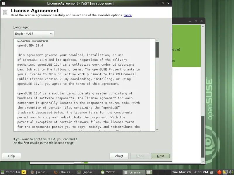The height and width of the screenshot is (175, 234).
Task: Click the background window's scrollbar down arrow
Action: coord(203,162)
